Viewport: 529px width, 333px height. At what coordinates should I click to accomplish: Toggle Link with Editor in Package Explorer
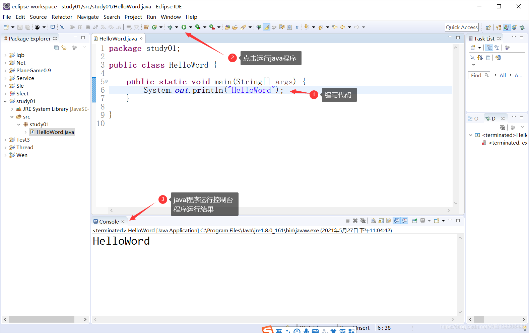click(64, 48)
